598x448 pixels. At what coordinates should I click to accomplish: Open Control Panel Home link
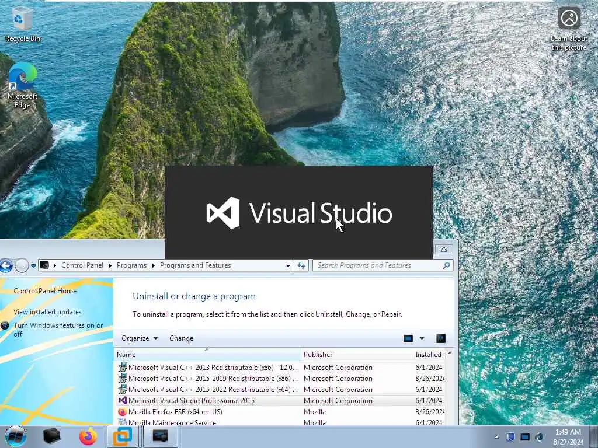pos(45,291)
